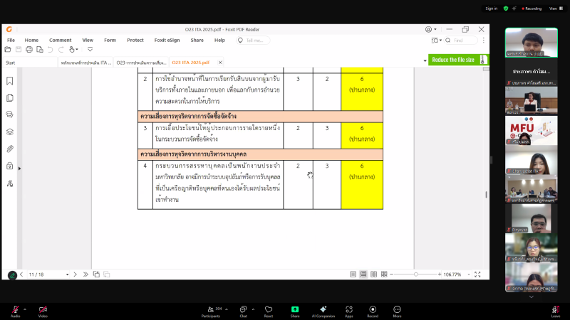Toggle the Record button in Zoom

pyautogui.click(x=372, y=311)
